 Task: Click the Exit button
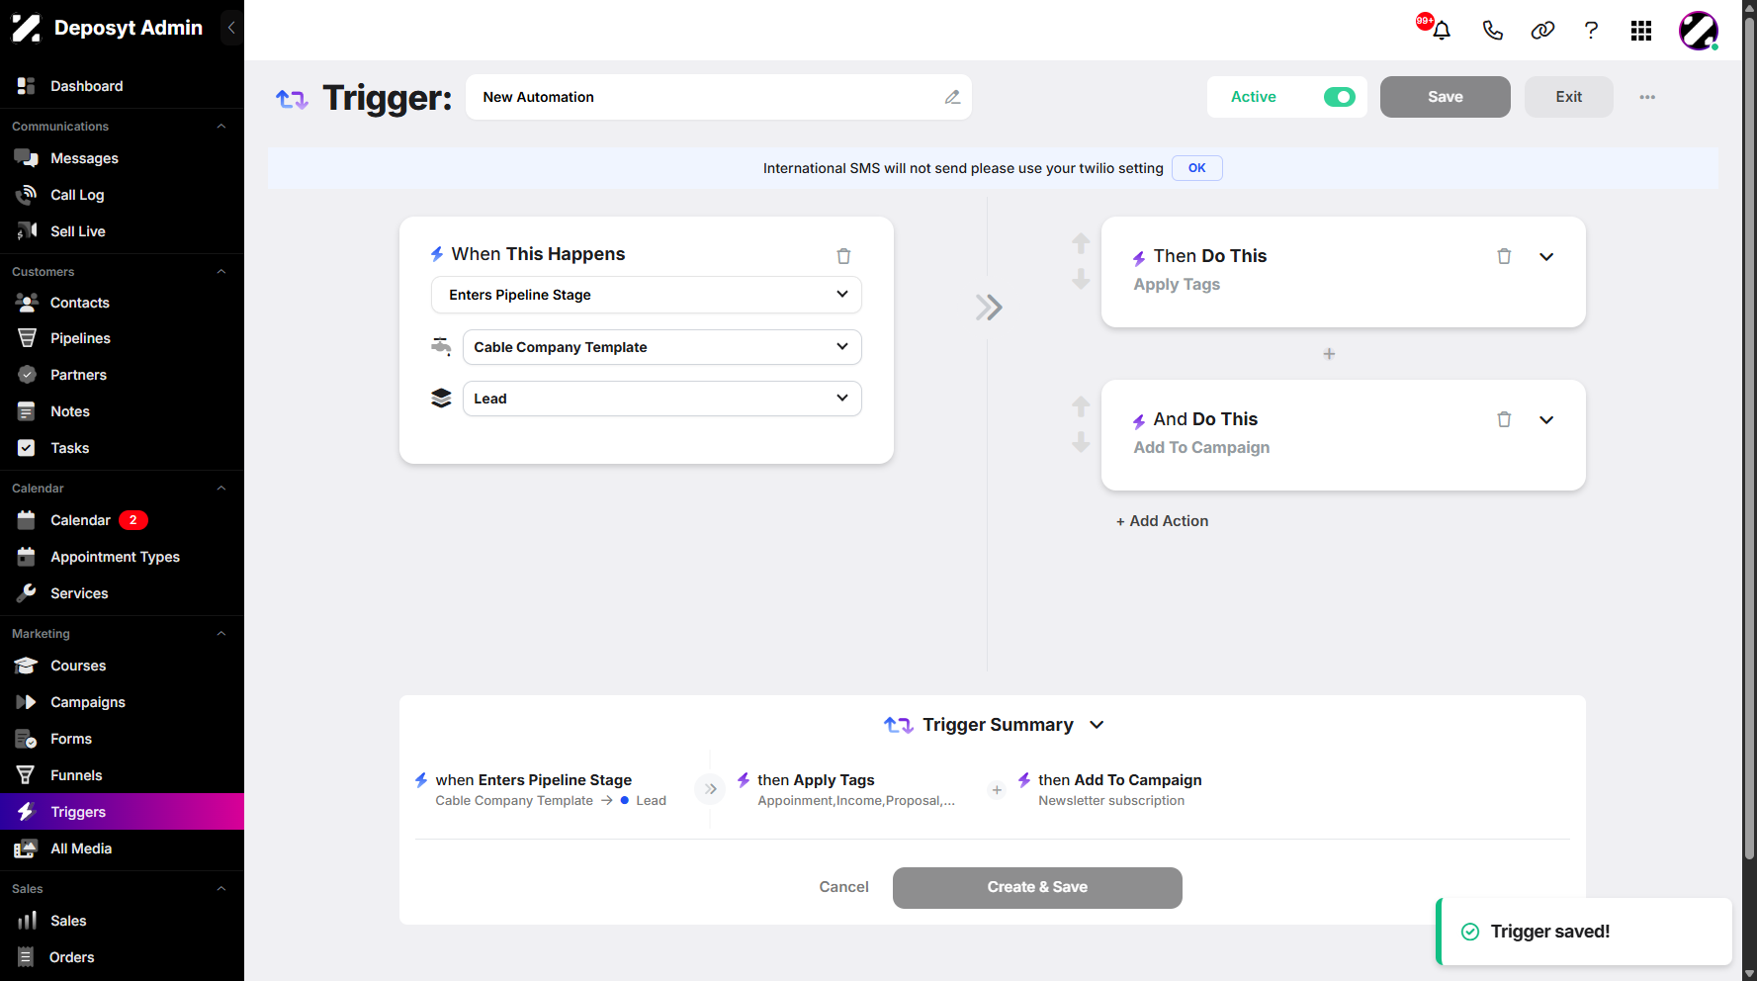[1568, 97]
